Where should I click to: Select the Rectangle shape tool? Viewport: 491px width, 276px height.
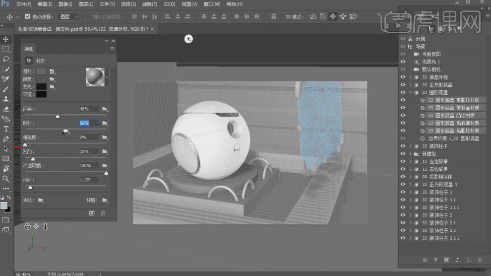tap(5, 159)
